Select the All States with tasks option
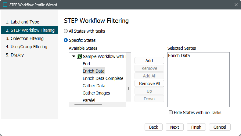 (66, 31)
